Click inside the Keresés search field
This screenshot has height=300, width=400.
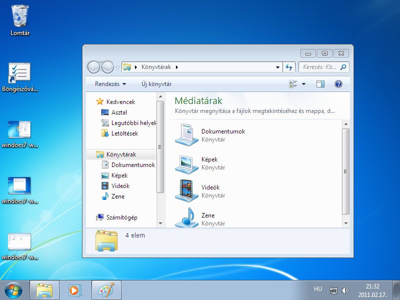pos(319,67)
